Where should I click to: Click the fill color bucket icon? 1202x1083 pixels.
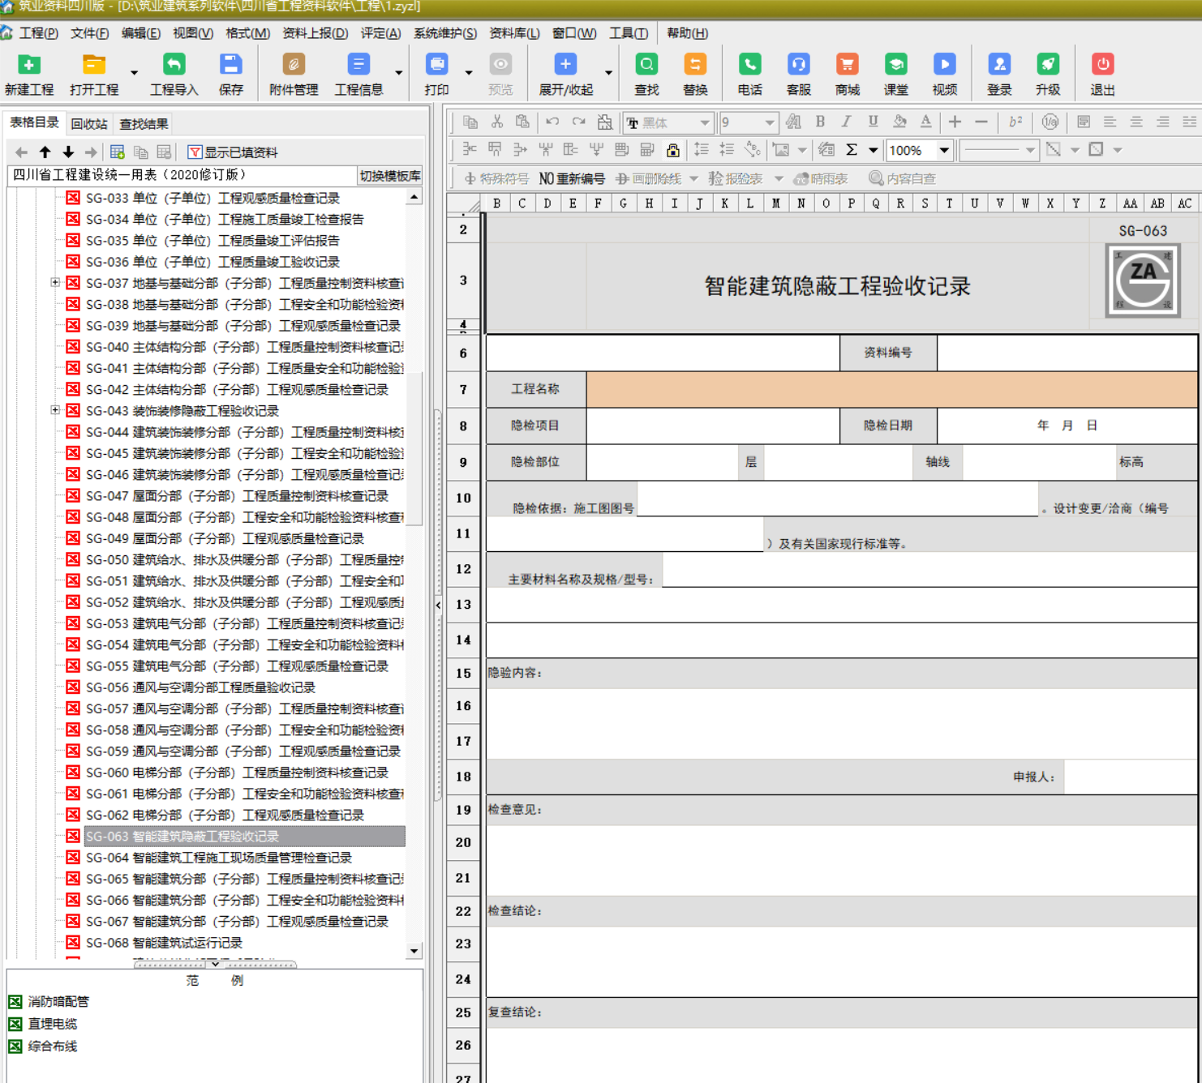tap(899, 122)
